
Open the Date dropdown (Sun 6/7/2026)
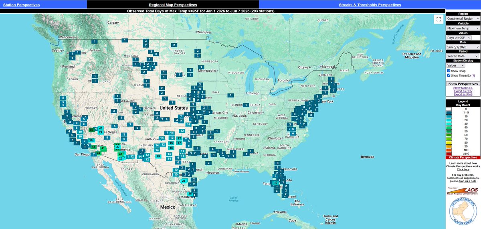coord(463,47)
